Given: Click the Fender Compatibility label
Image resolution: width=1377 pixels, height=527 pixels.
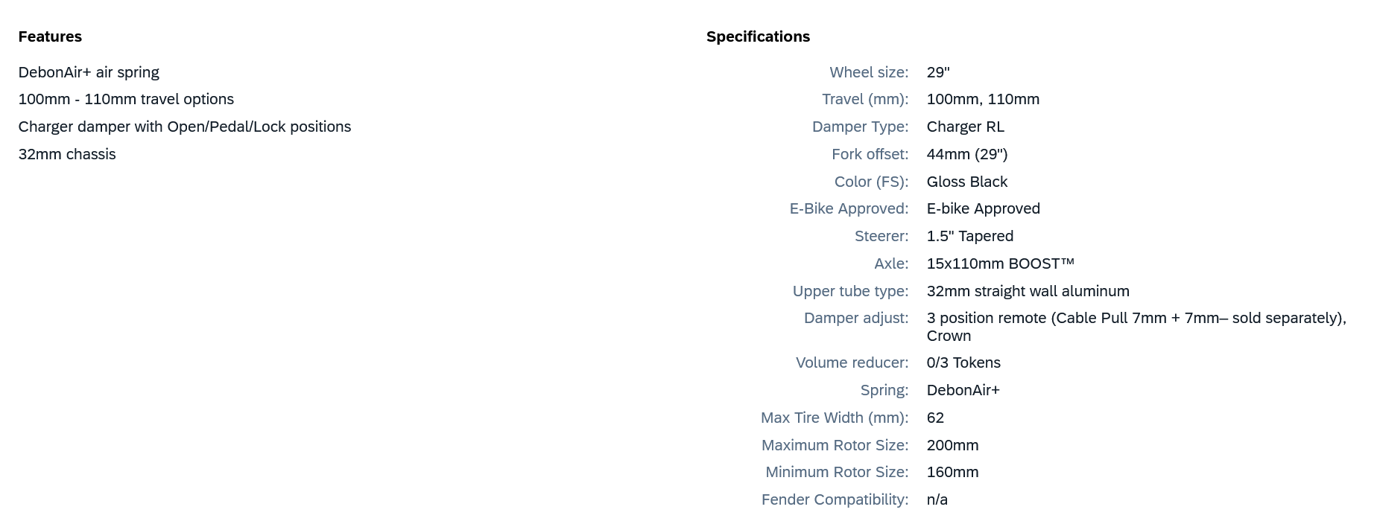Looking at the screenshot, I should coord(835,499).
